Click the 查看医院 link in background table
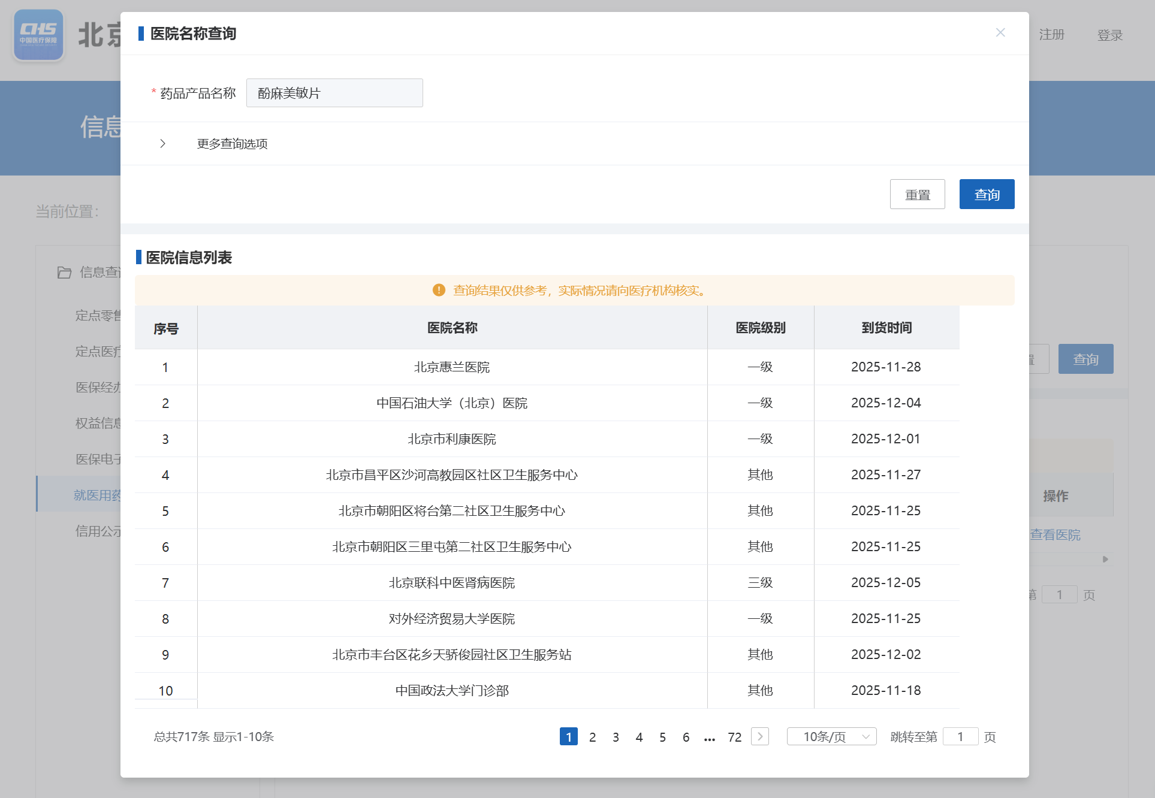1155x798 pixels. pyautogui.click(x=1055, y=535)
